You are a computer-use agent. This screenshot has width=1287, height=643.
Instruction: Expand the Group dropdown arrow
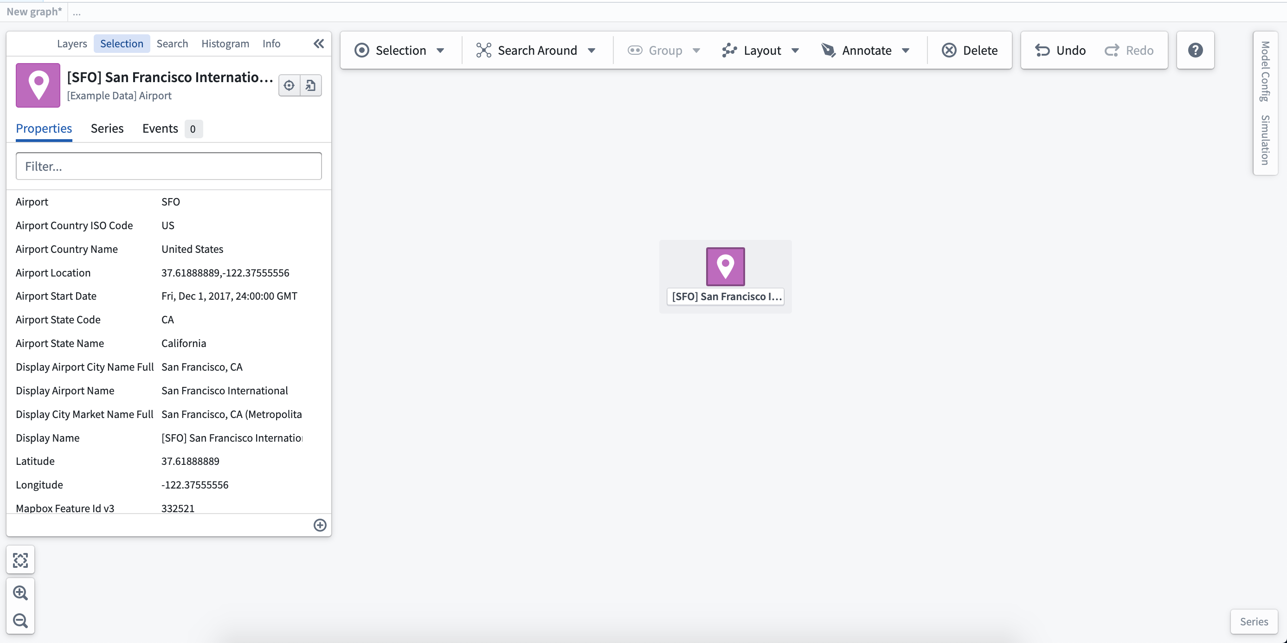(x=696, y=51)
